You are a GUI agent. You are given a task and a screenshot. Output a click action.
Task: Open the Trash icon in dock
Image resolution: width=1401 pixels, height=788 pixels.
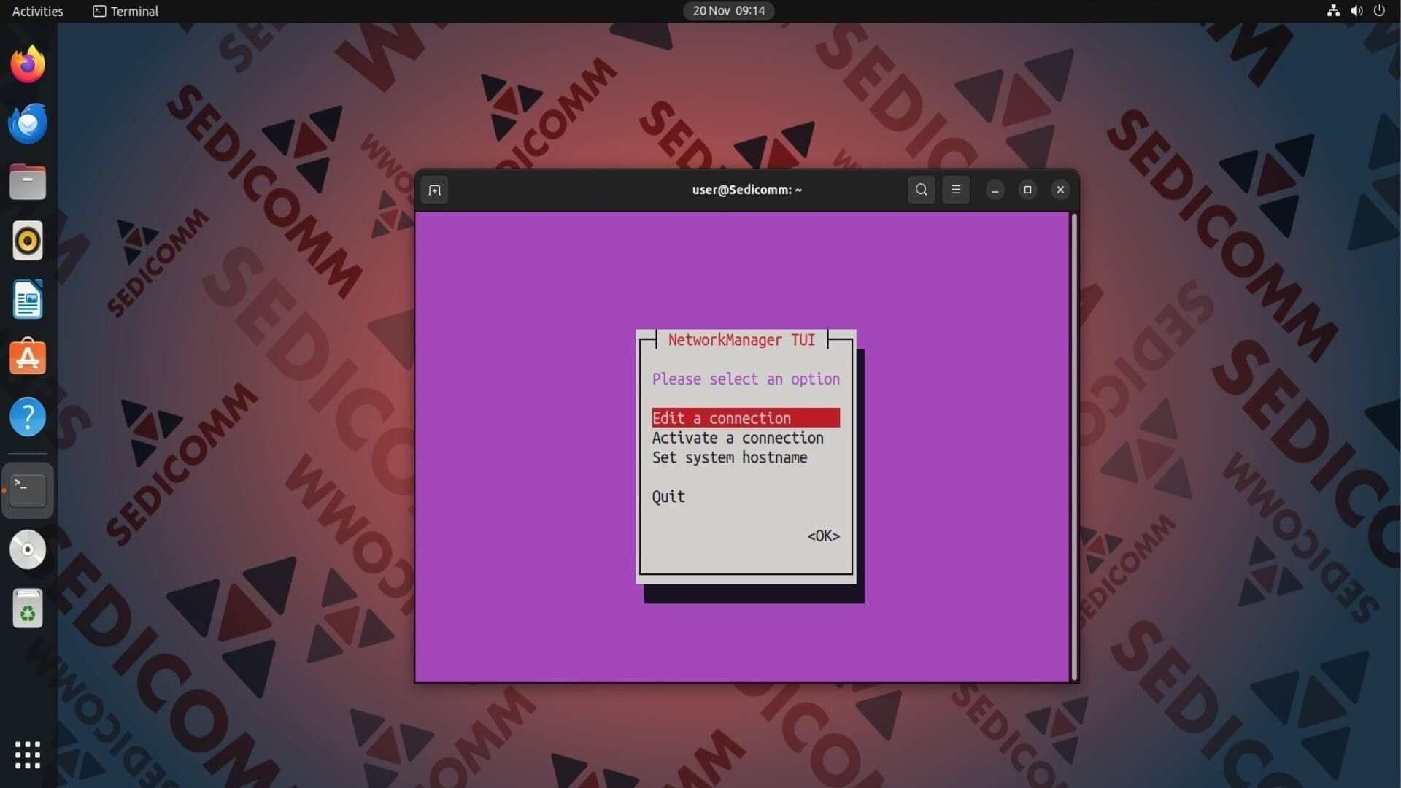(x=28, y=609)
